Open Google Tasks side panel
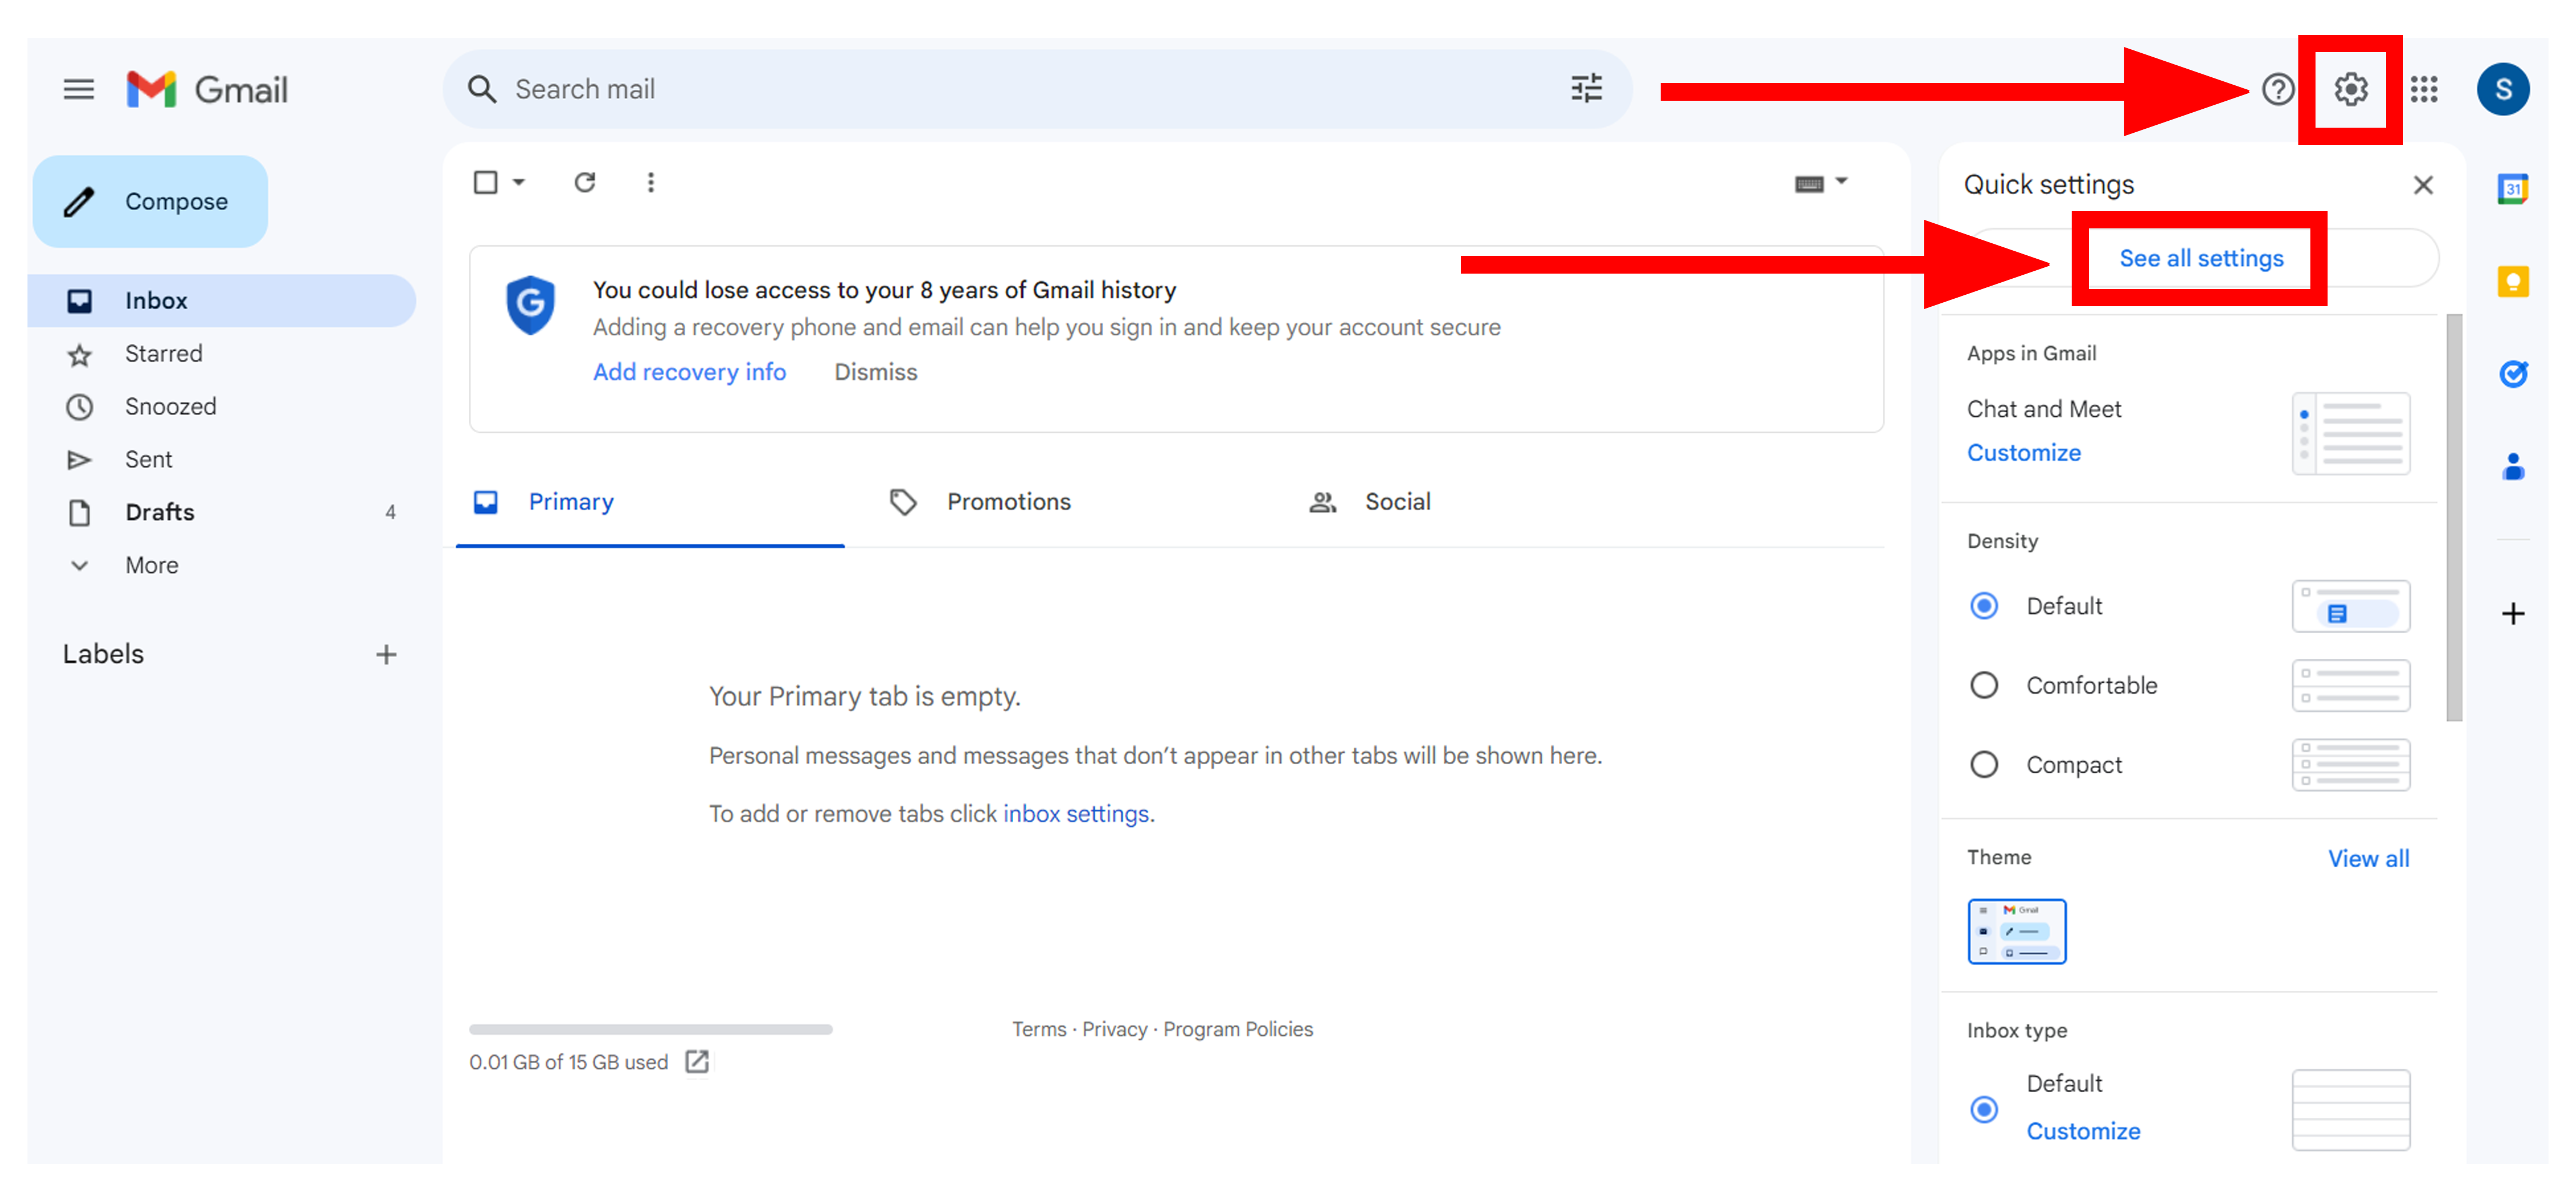This screenshot has width=2576, height=1202. [2512, 374]
